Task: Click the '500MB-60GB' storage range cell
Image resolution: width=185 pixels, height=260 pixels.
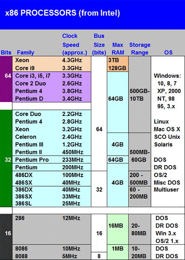Action: click(140, 156)
